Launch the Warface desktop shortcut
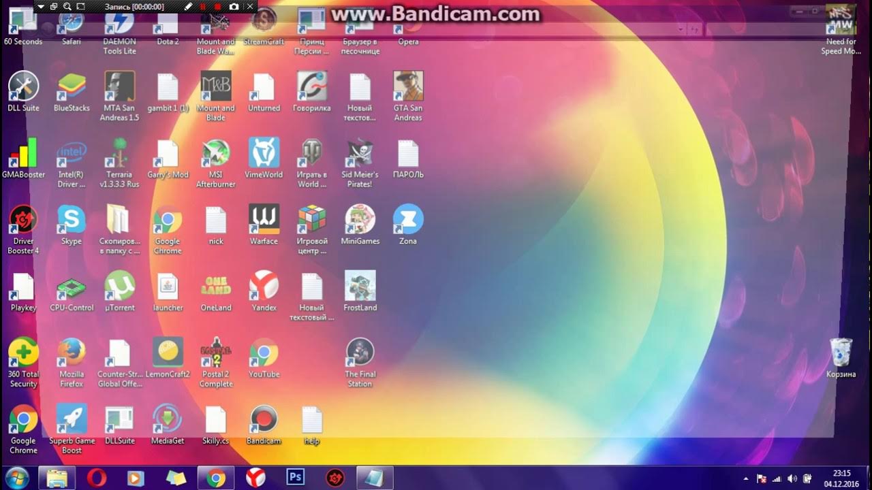 264,225
